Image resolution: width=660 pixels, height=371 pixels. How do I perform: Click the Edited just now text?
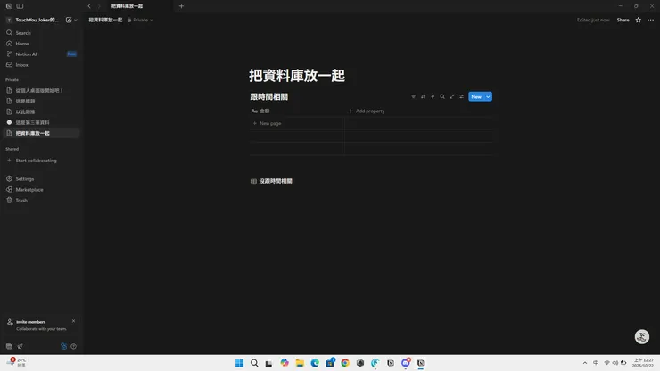(x=592, y=20)
